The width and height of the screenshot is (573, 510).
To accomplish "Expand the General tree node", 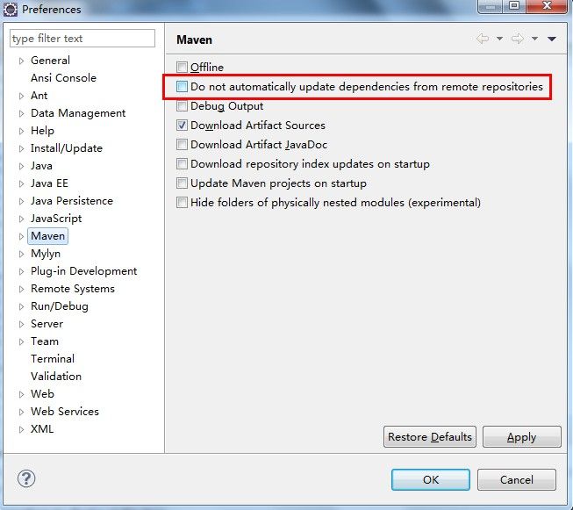I will click(22, 61).
